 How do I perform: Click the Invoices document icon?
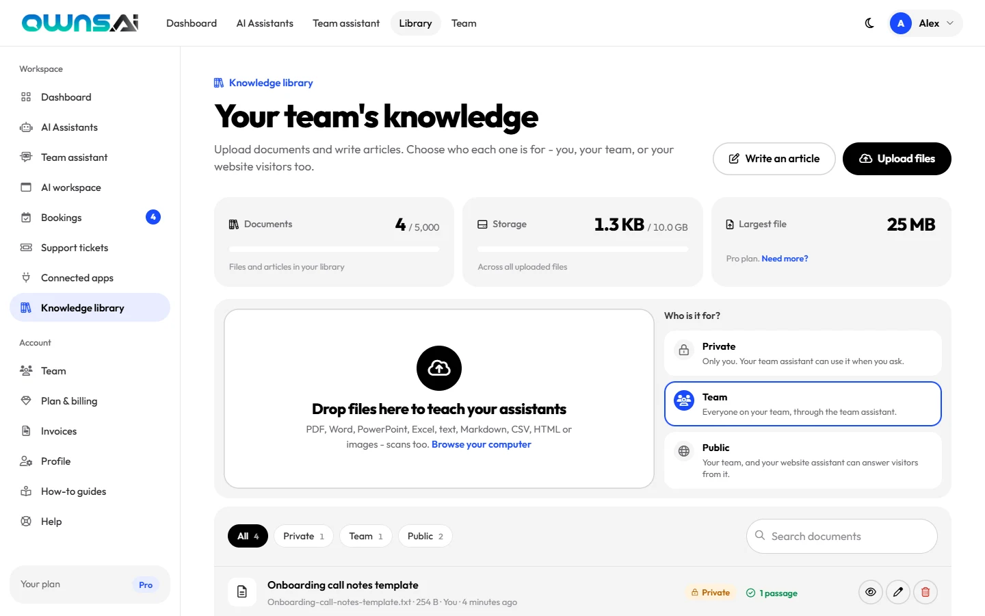pyautogui.click(x=26, y=431)
